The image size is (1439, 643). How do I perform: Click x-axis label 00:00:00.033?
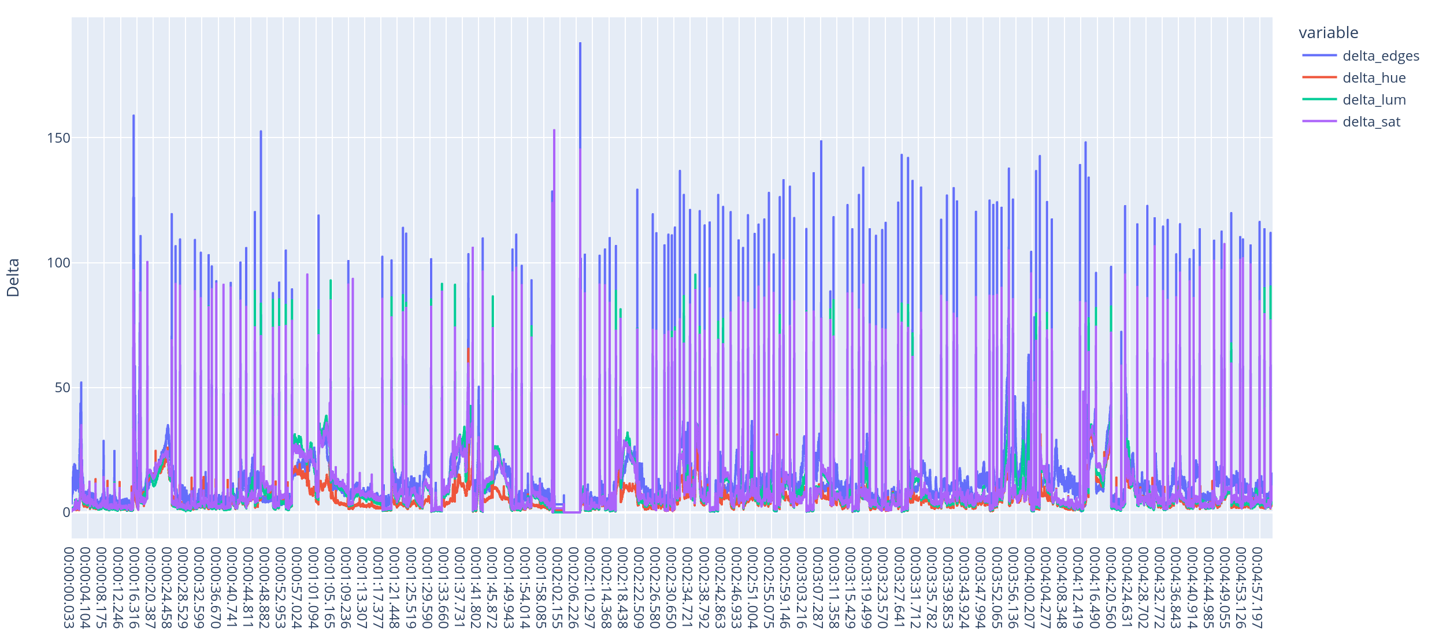point(68,587)
